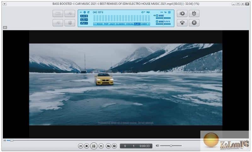Image resolution: width=252 pixels, height=152 pixels.
Task: Open the telephone-shaped button above R
Action: coord(182,23)
